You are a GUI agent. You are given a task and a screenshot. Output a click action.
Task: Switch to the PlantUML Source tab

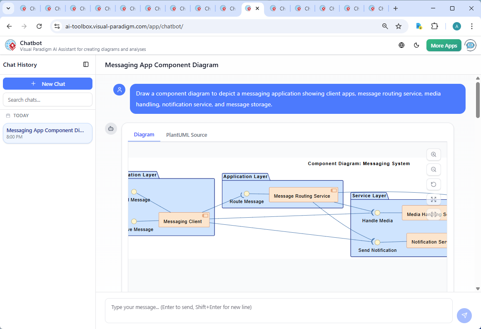[x=186, y=135]
